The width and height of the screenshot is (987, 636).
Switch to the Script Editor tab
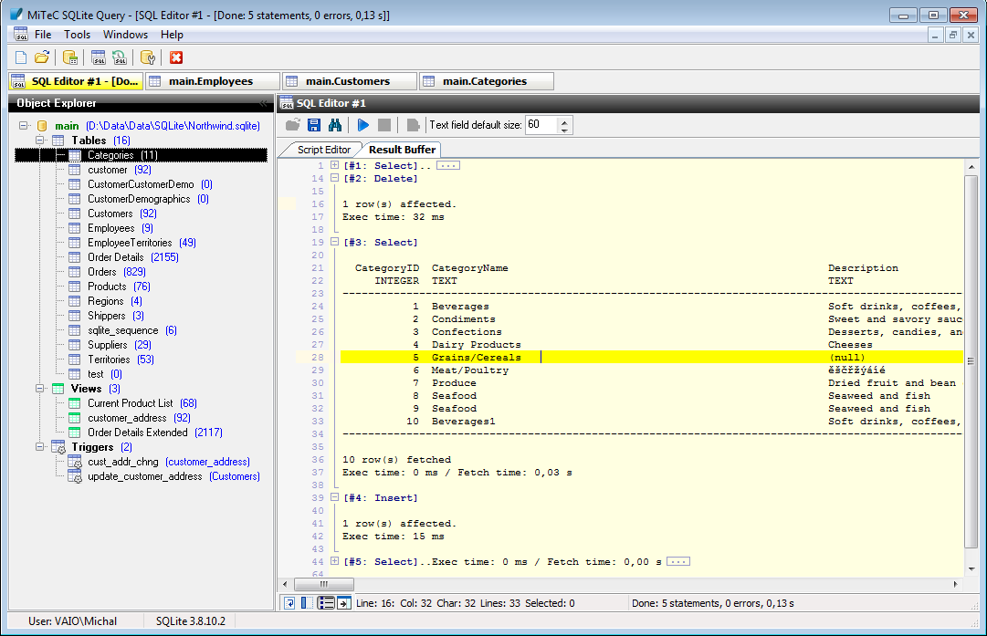(323, 150)
